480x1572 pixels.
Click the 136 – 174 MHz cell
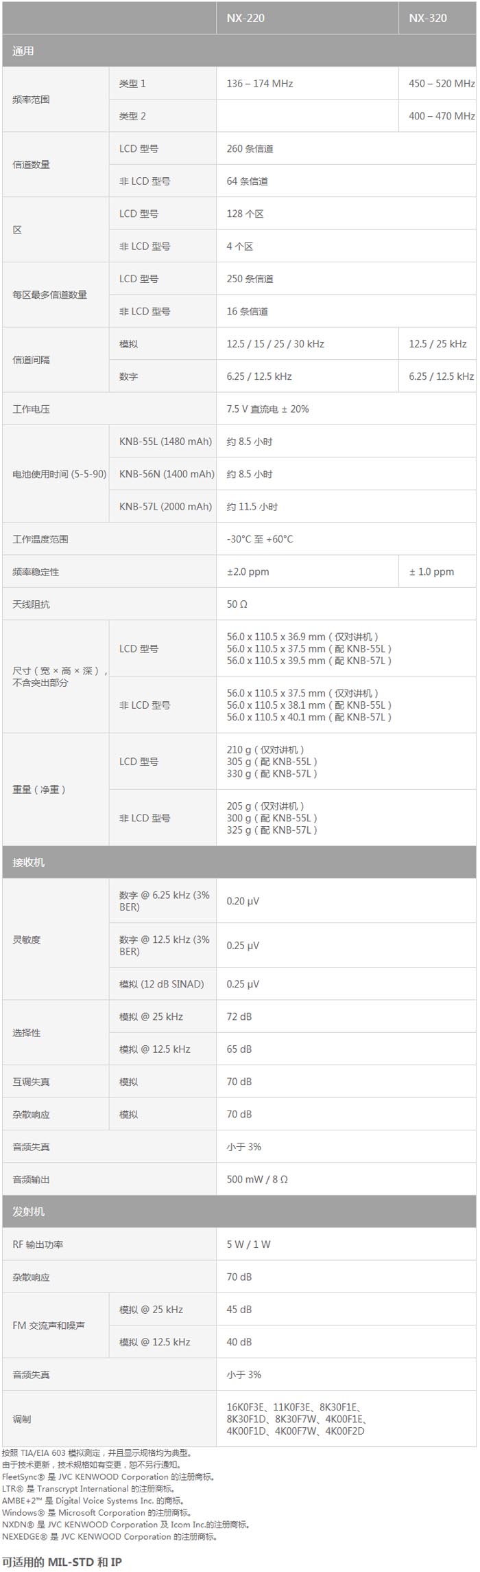coord(260,84)
